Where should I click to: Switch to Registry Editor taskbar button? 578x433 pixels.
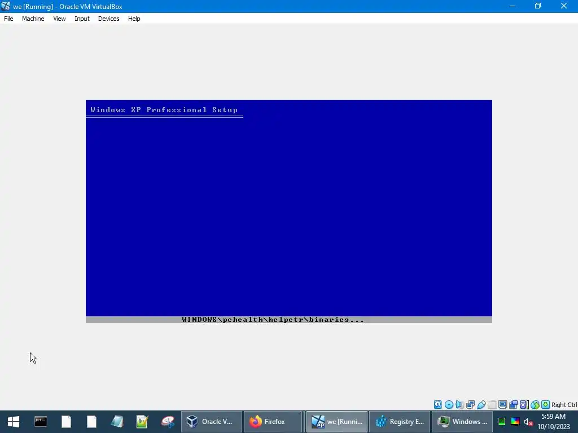click(400, 422)
